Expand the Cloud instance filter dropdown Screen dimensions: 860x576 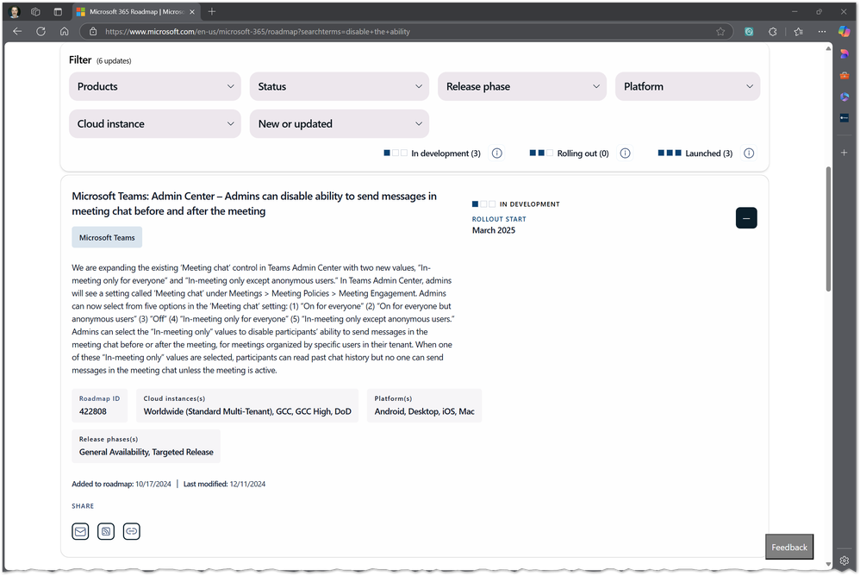(x=154, y=123)
